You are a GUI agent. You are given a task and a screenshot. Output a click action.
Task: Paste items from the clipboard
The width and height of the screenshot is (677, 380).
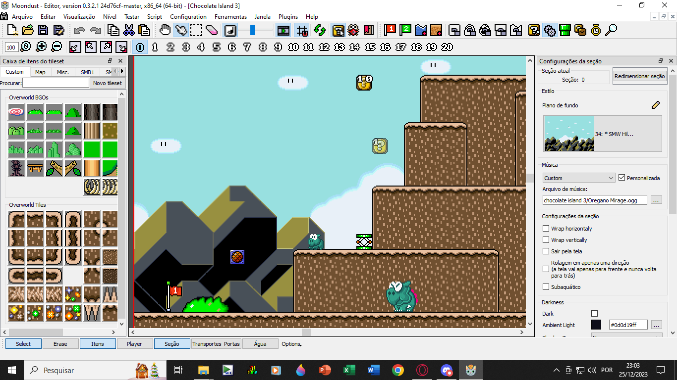[144, 30]
